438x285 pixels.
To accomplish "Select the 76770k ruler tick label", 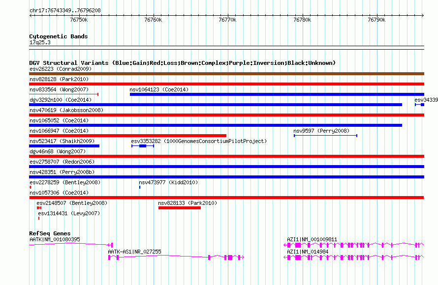I will [227, 20].
